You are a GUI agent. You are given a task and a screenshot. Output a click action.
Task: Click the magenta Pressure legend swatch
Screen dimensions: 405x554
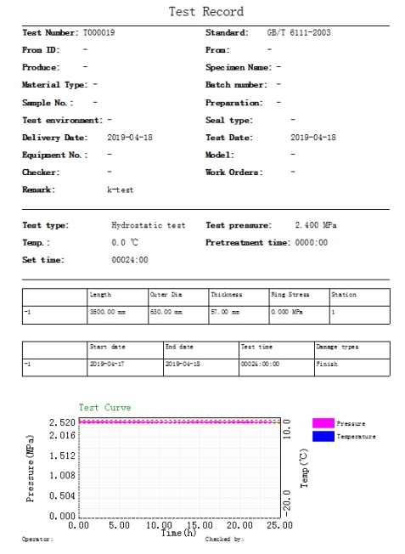click(x=323, y=423)
